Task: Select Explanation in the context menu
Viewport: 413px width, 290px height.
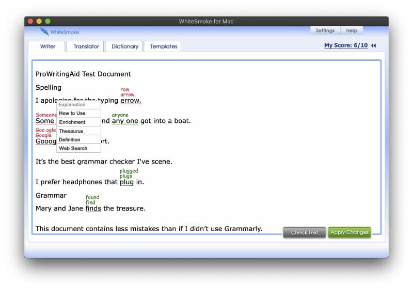Action: point(79,104)
